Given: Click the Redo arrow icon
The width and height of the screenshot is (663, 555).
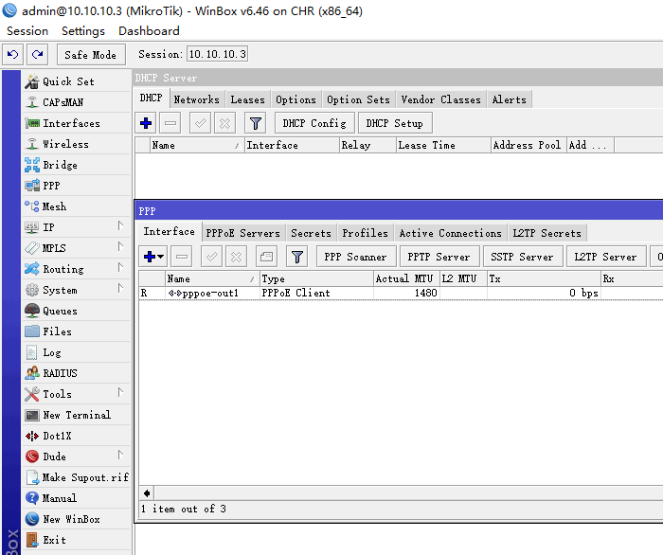Looking at the screenshot, I should (x=37, y=55).
